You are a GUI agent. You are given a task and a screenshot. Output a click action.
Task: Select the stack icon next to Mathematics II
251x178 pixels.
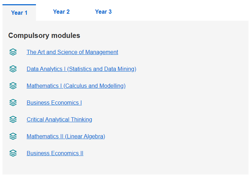pos(13,137)
